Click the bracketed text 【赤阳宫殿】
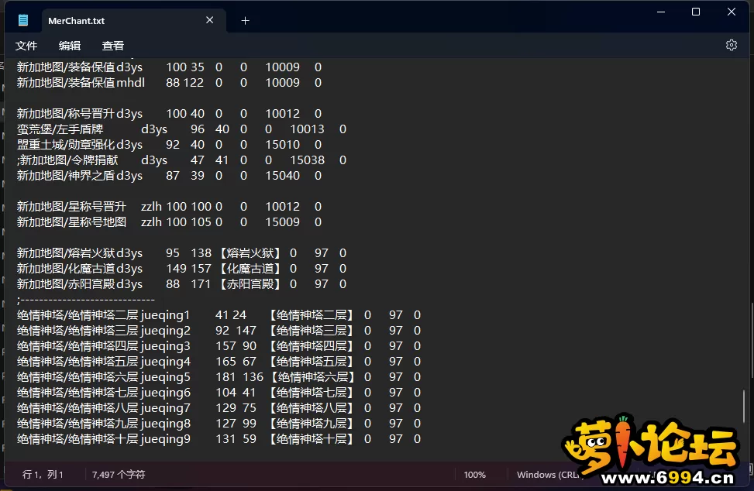This screenshot has height=491, width=754. [250, 284]
